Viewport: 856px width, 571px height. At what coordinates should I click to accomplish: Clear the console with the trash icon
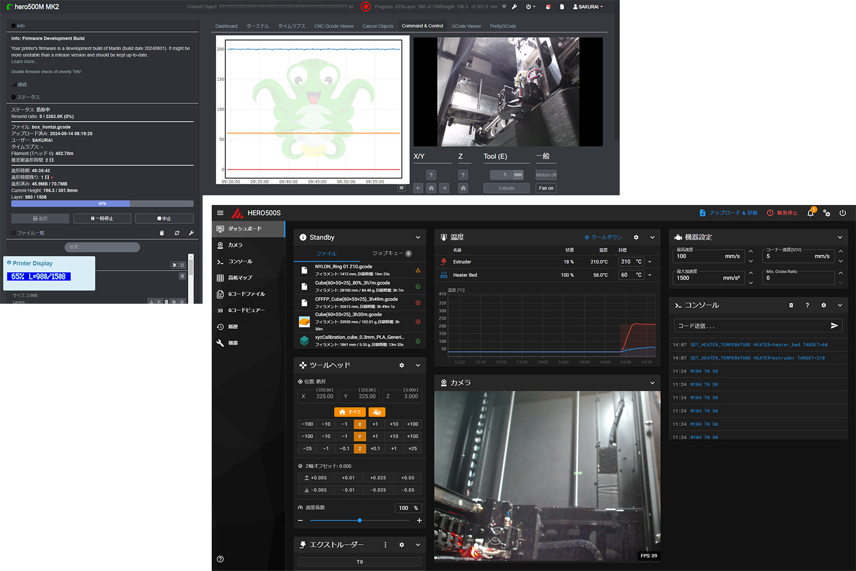(791, 305)
